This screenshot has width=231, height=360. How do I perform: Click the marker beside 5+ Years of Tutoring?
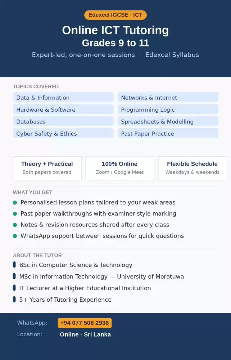(14, 300)
